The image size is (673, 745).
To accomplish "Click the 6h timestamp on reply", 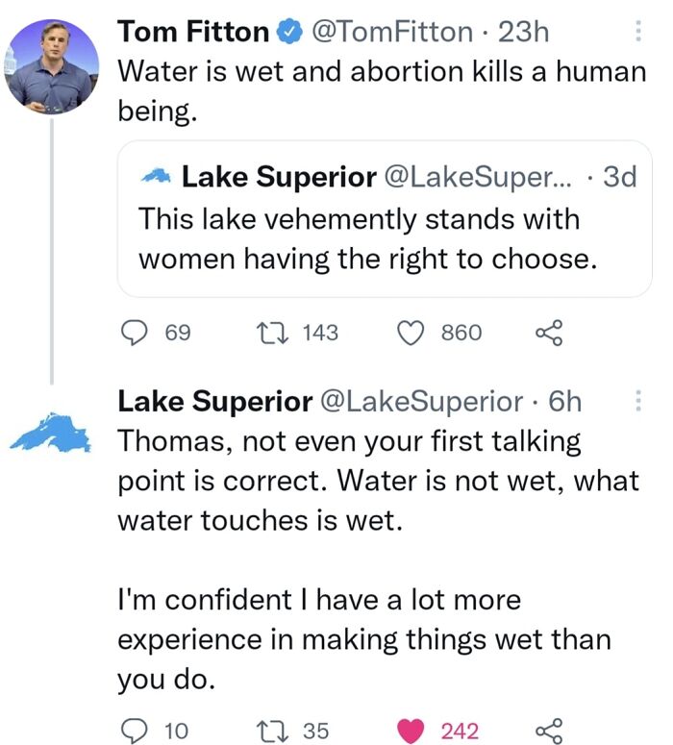I will (562, 402).
